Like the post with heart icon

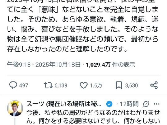click(x=83, y=85)
